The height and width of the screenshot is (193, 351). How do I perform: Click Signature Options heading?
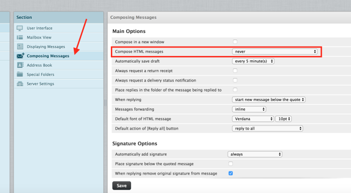[135, 143]
